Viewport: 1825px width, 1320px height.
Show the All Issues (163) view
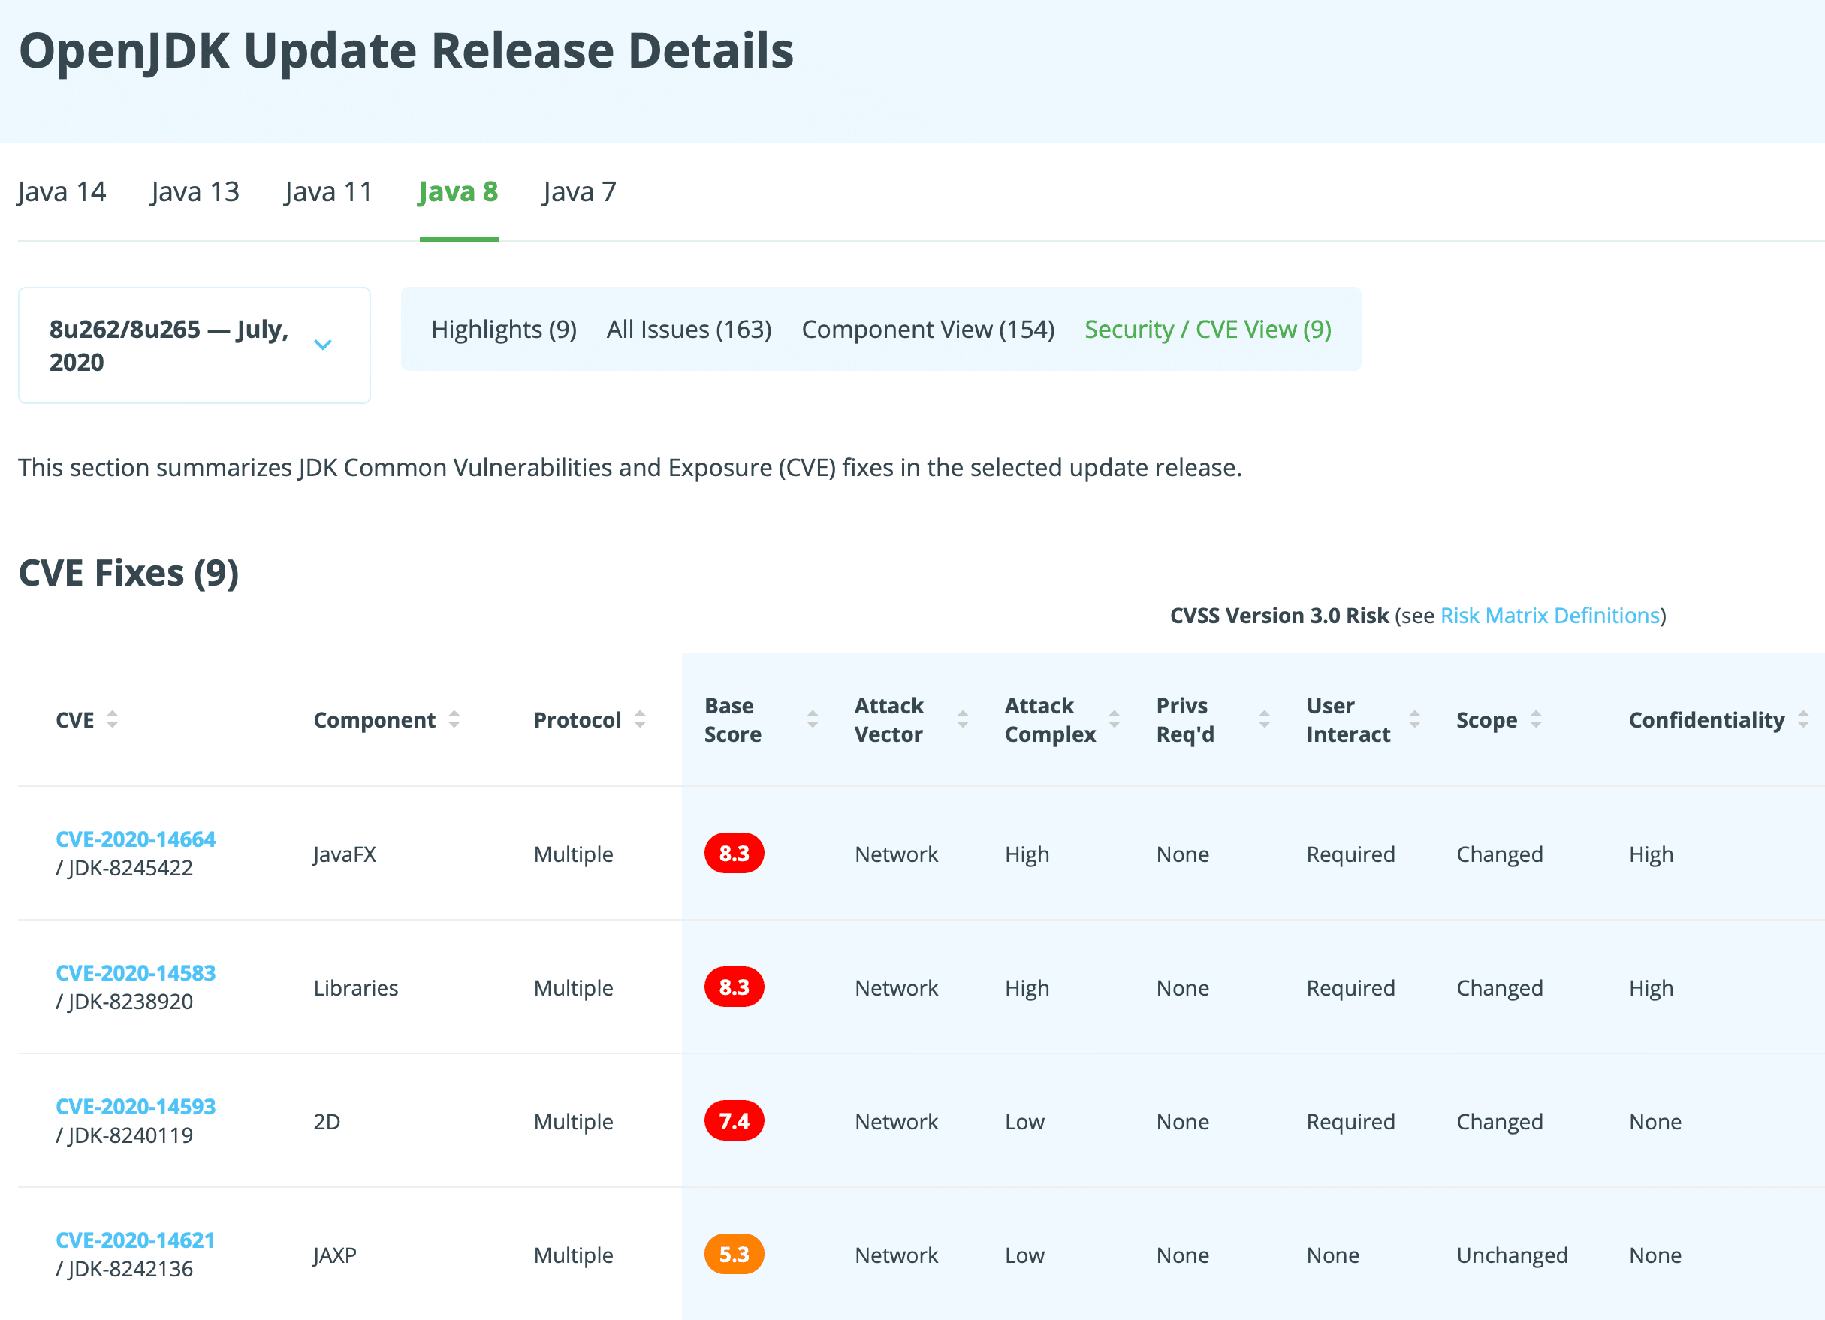point(689,329)
